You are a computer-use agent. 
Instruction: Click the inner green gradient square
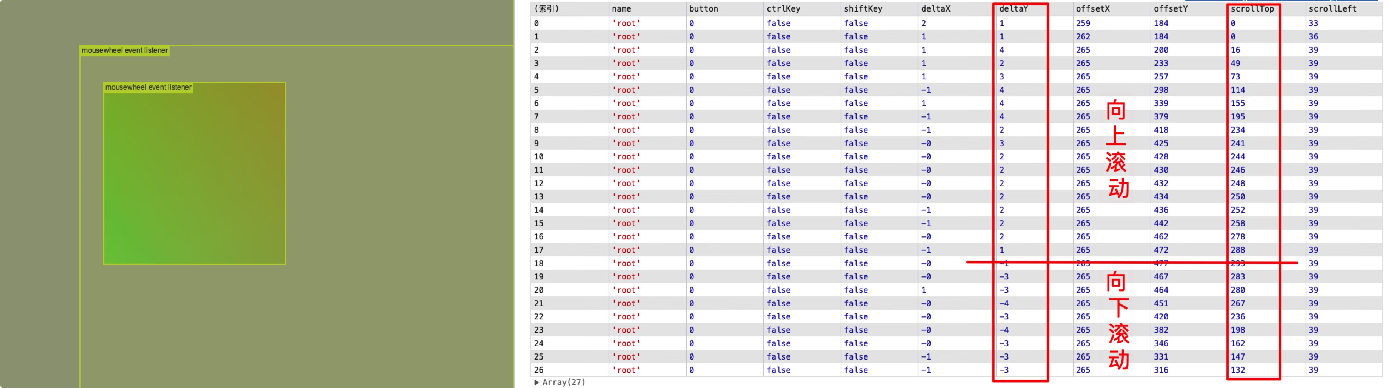tap(194, 178)
